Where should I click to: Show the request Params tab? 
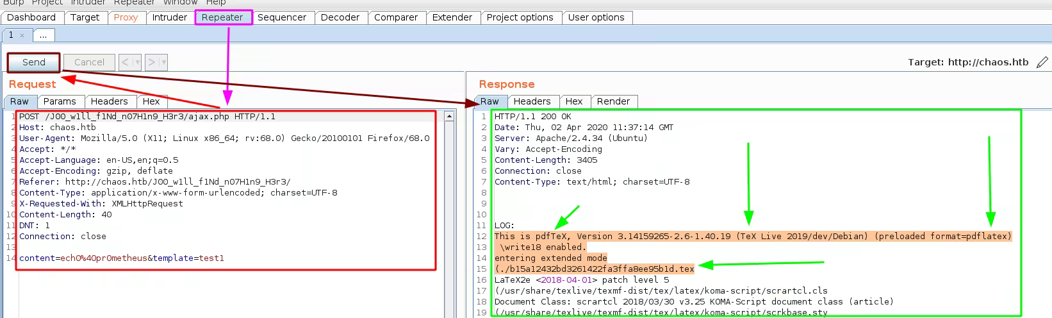60,101
